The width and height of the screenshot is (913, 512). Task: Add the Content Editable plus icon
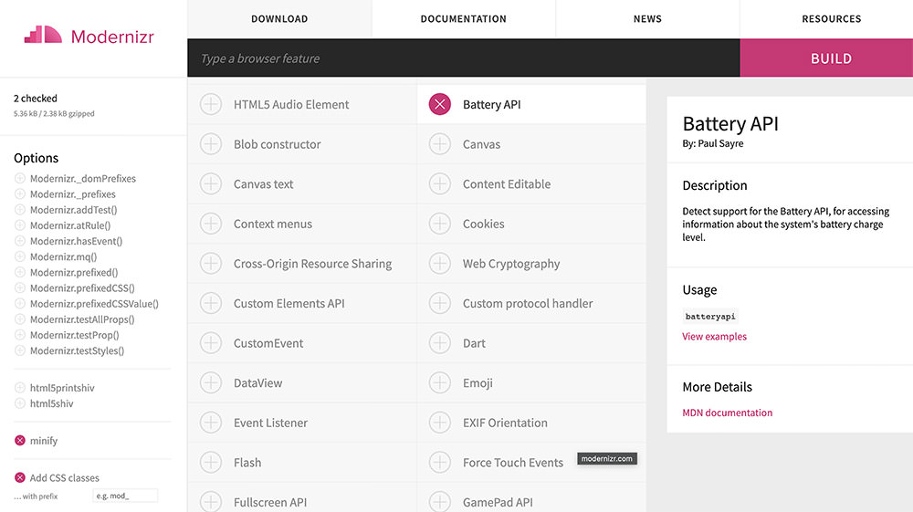[440, 183]
